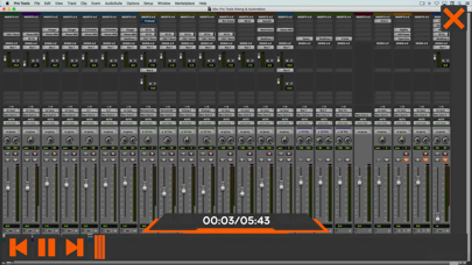Click the left pan knob on the first channel strip
Screen dimensions: 472x265
coord(8,140)
